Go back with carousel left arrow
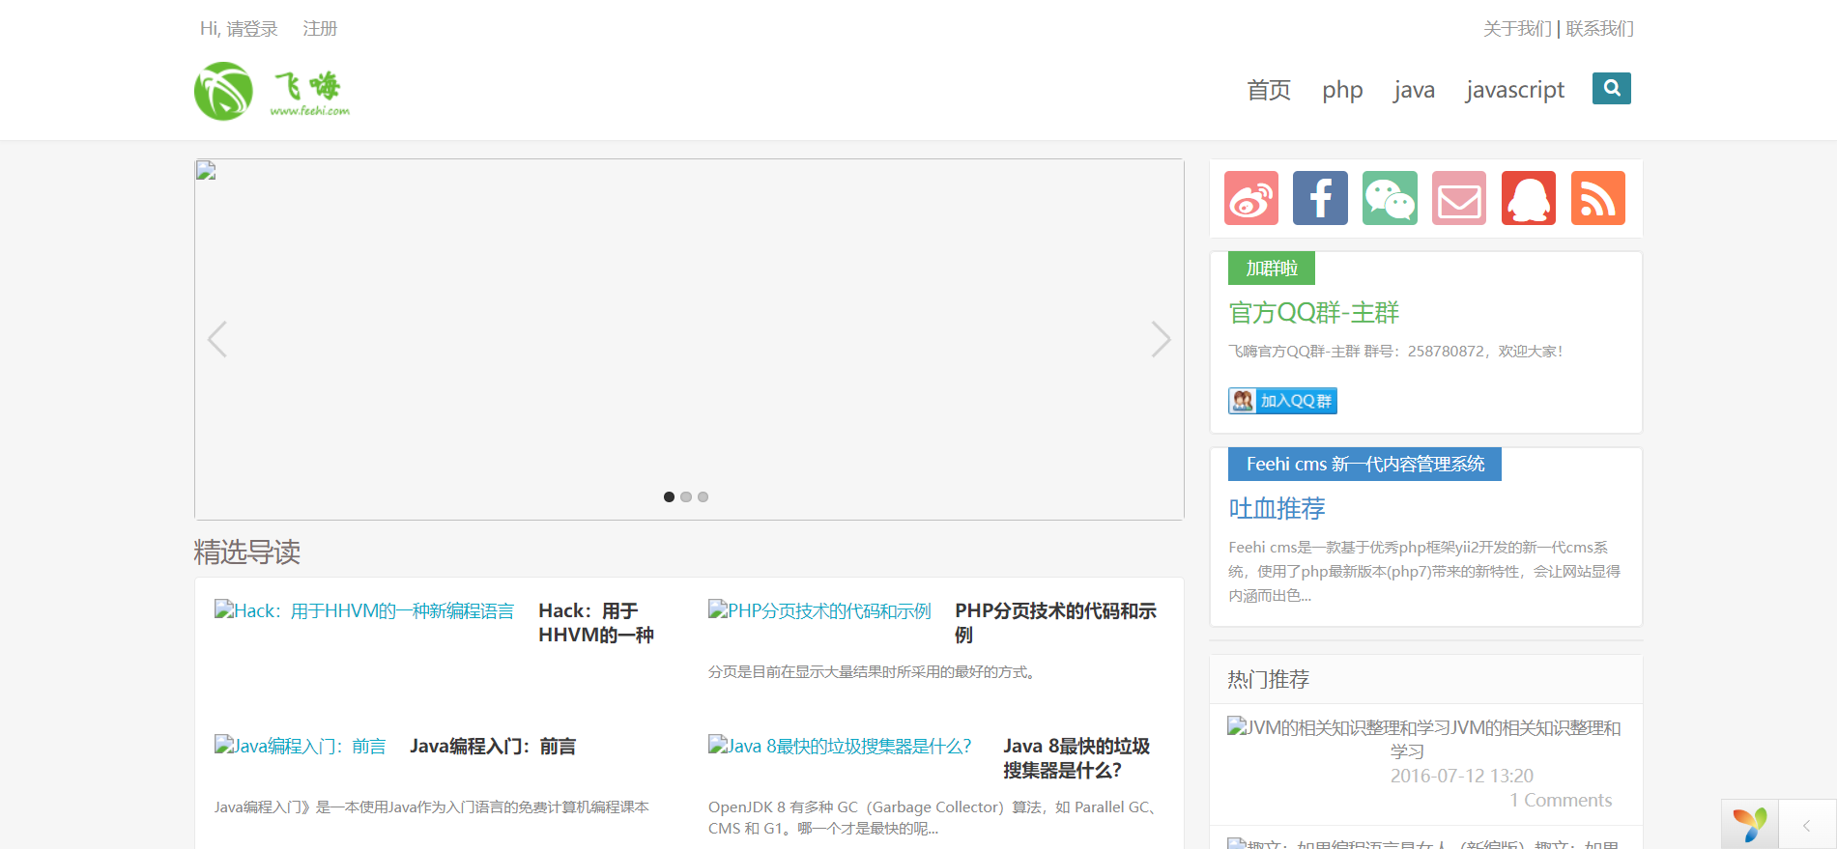Image resolution: width=1837 pixels, height=849 pixels. click(217, 339)
